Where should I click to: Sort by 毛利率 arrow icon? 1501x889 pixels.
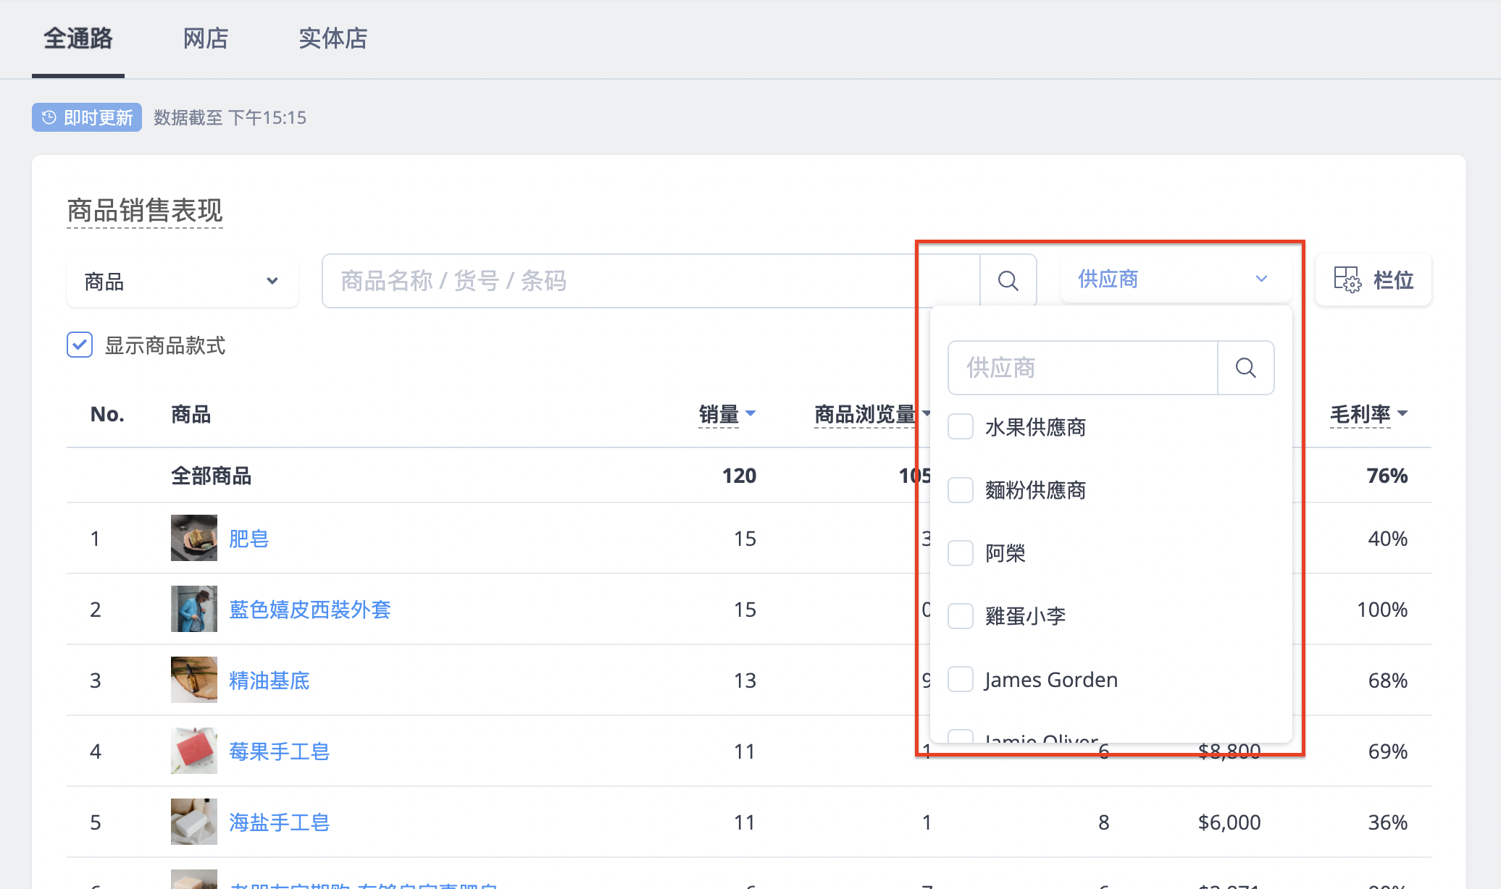pos(1402,413)
